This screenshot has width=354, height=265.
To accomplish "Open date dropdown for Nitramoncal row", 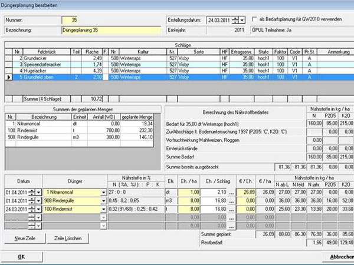I will (x=38, y=193).
